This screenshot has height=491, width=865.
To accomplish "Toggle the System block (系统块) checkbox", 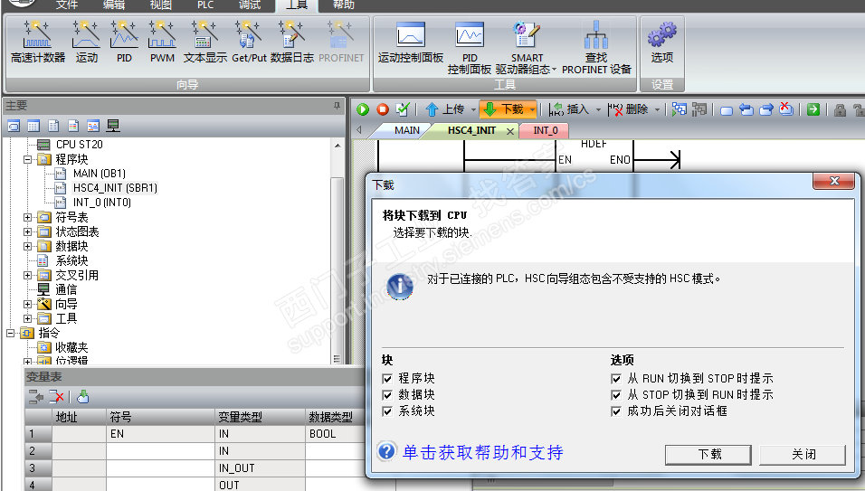I will [x=387, y=411].
